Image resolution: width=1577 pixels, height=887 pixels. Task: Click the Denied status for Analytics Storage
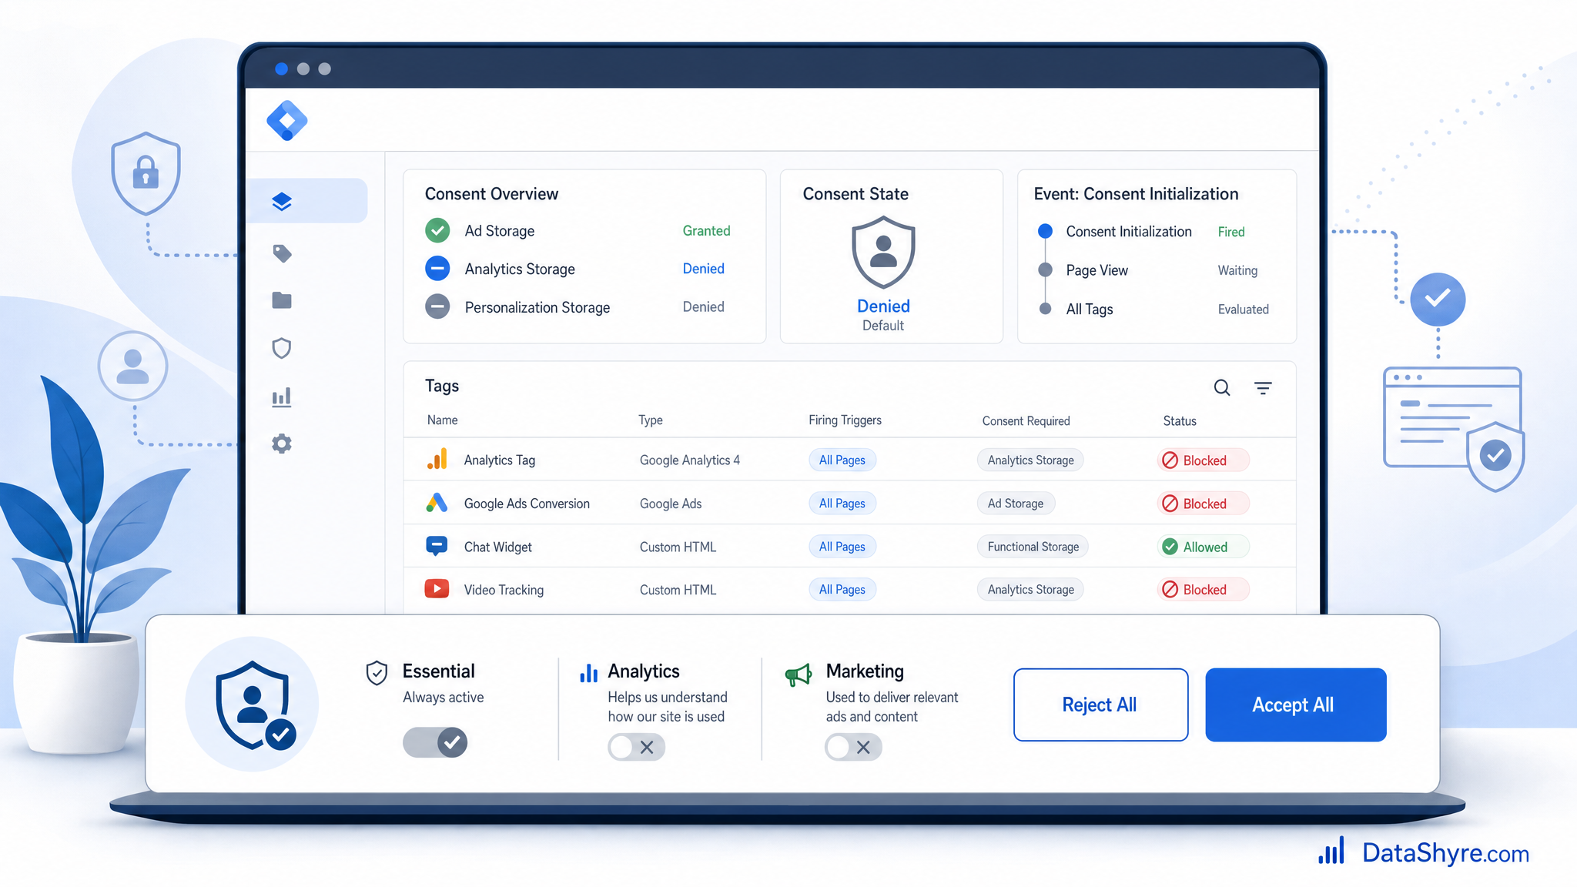click(x=703, y=268)
